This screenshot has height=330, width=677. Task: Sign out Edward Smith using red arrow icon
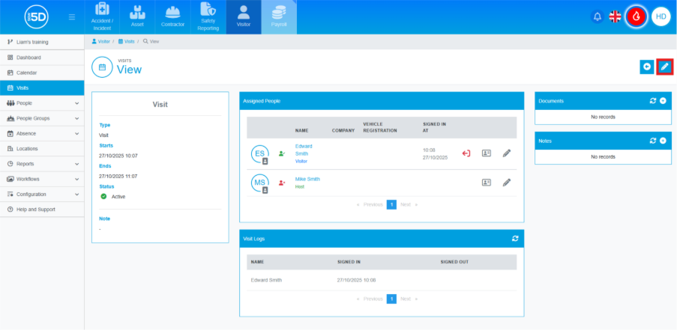pos(466,153)
